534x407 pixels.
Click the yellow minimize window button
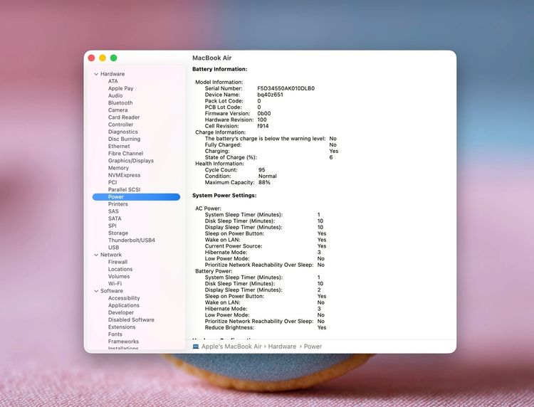pos(102,58)
